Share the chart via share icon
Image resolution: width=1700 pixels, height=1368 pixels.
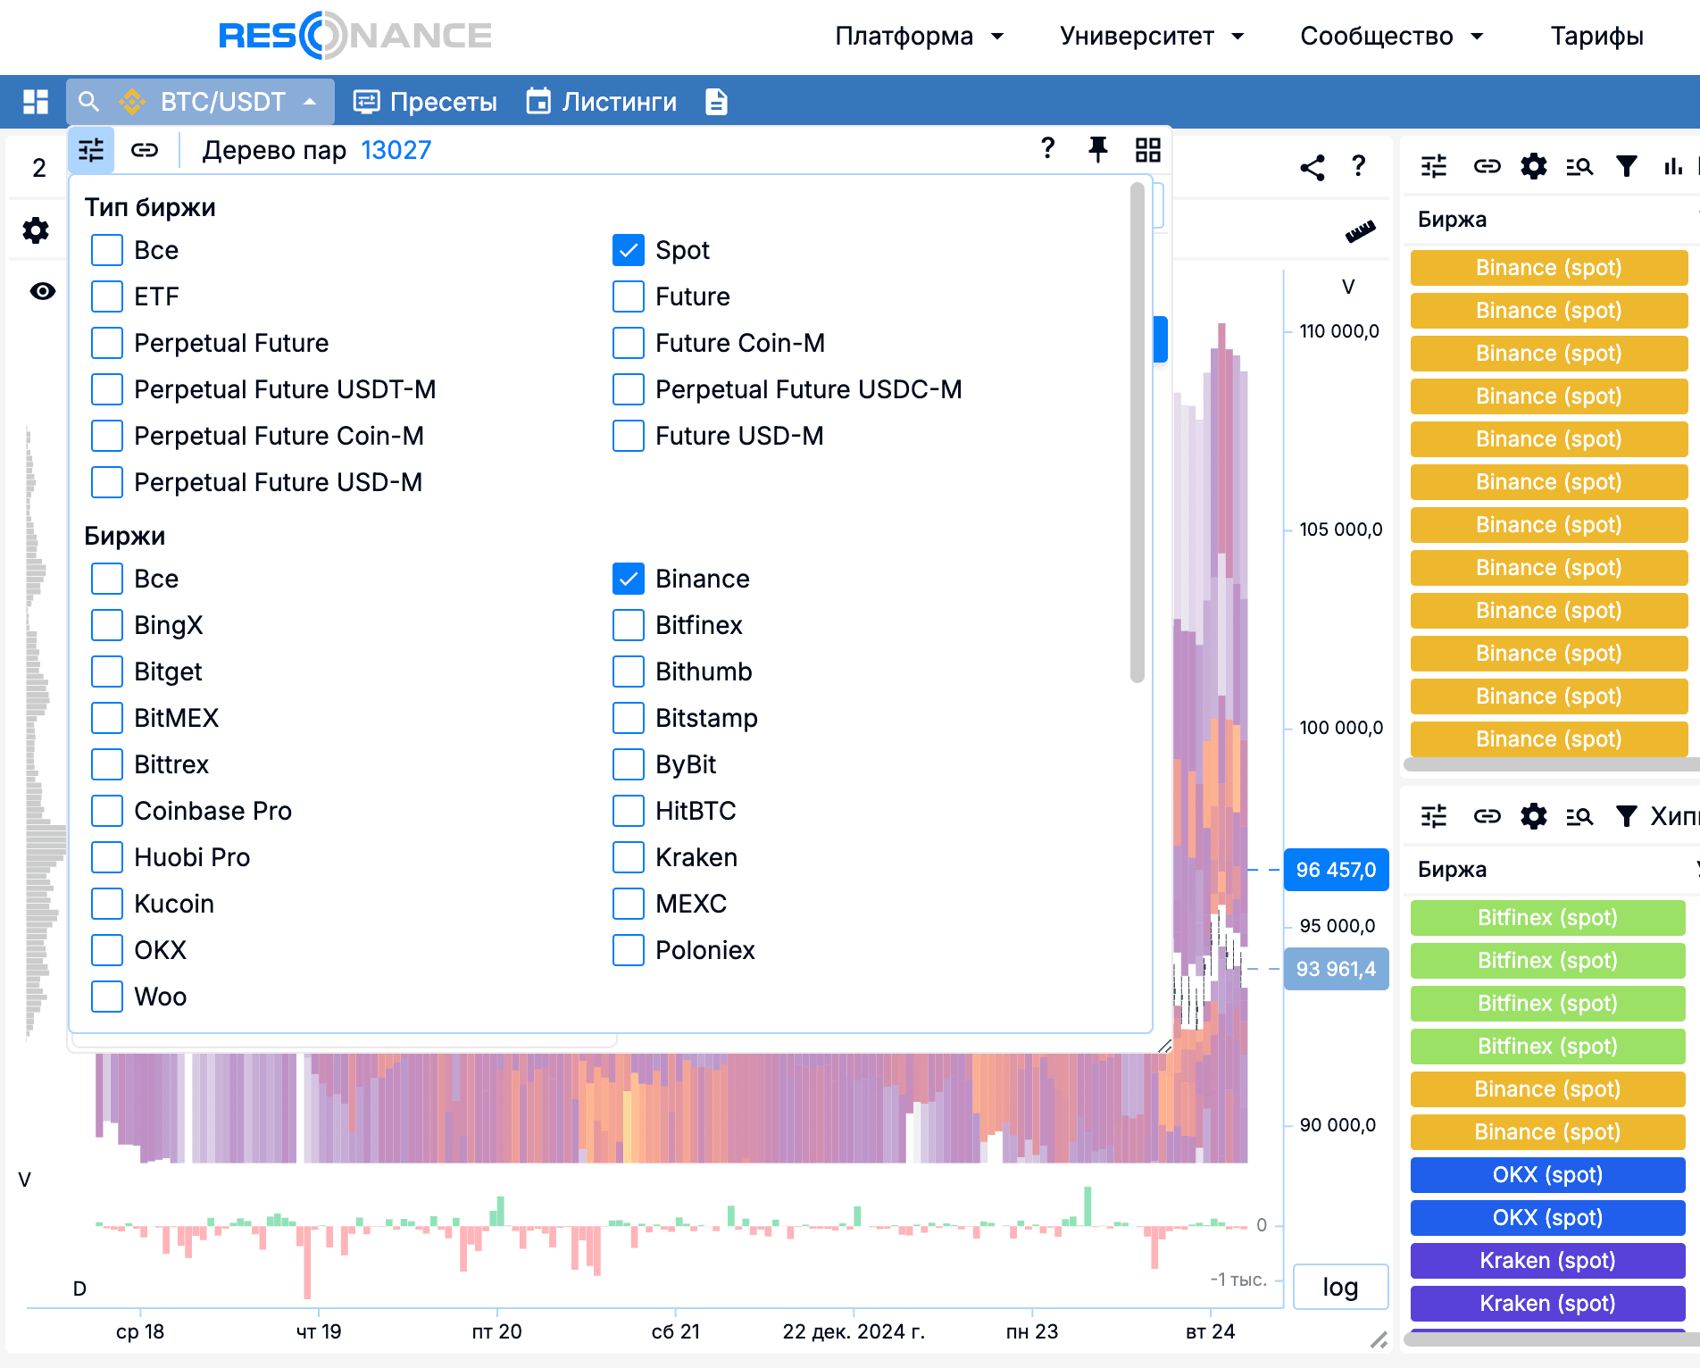click(1312, 167)
